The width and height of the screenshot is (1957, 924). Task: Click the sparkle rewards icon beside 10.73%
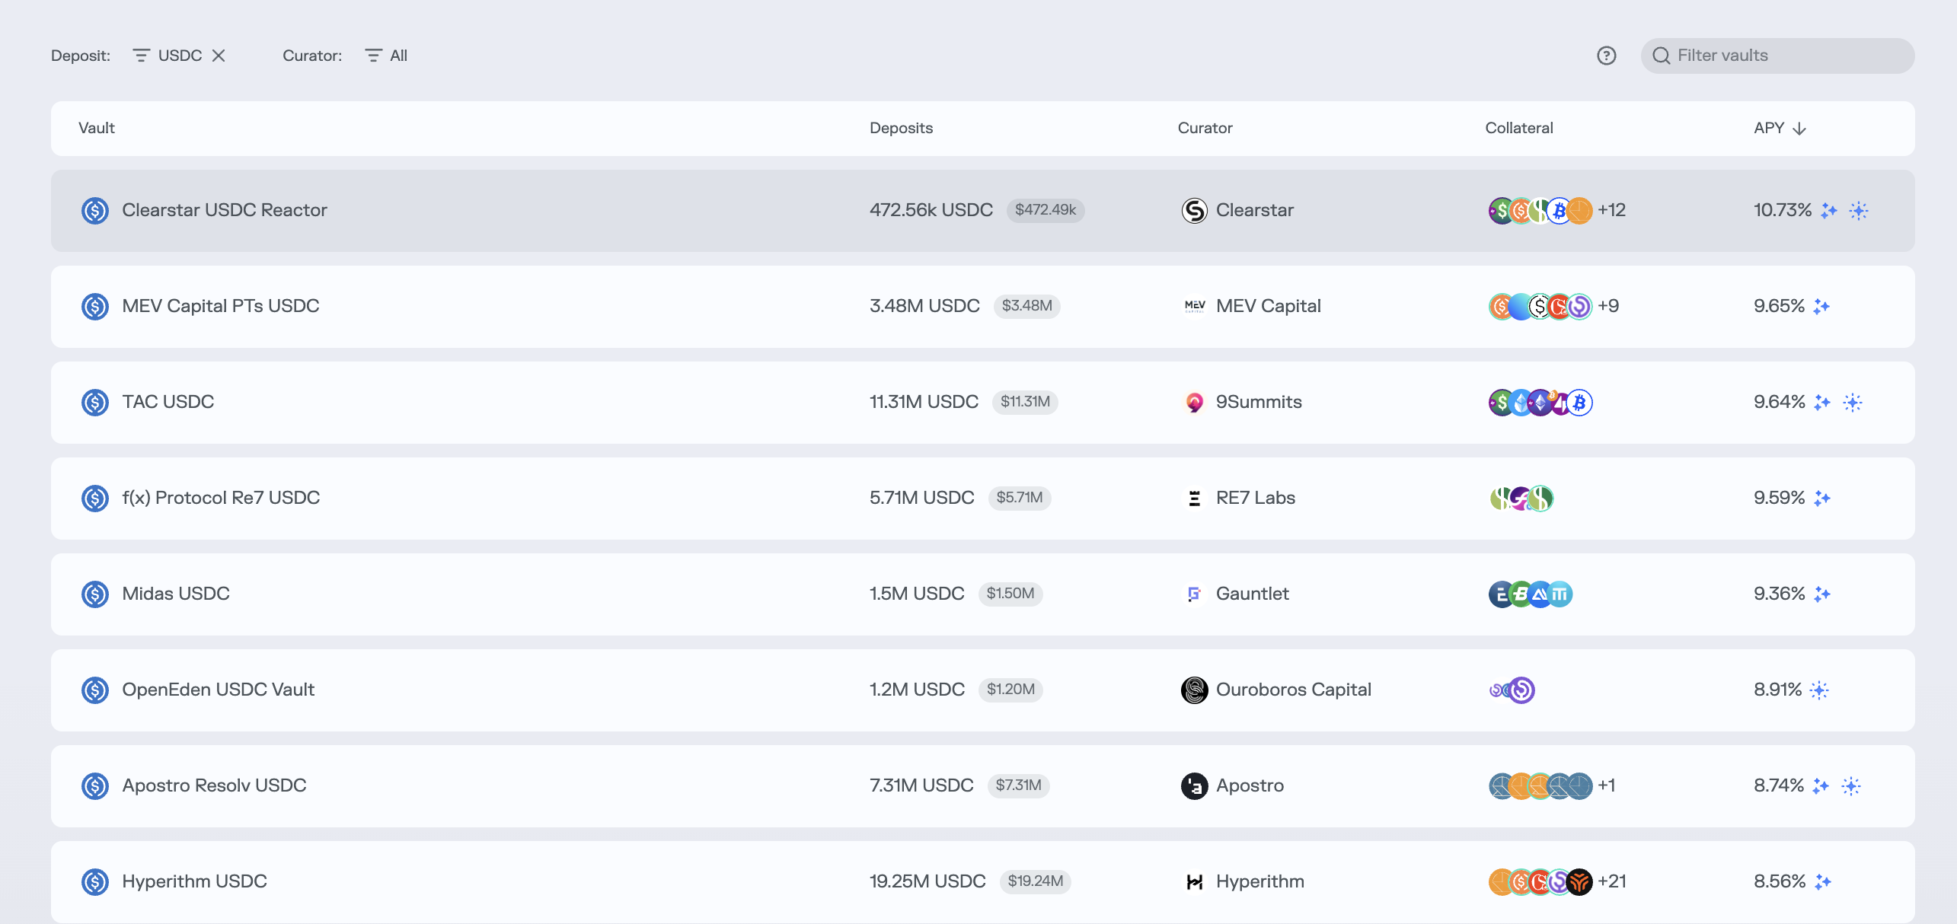click(1829, 210)
